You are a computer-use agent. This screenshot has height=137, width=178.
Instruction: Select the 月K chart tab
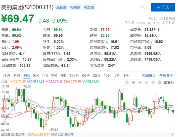pos(45,76)
